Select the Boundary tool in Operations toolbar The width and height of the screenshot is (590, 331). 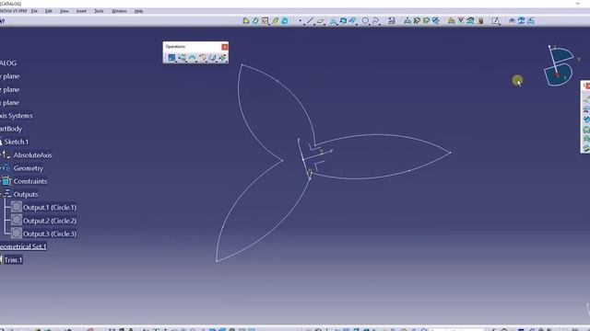(x=193, y=57)
